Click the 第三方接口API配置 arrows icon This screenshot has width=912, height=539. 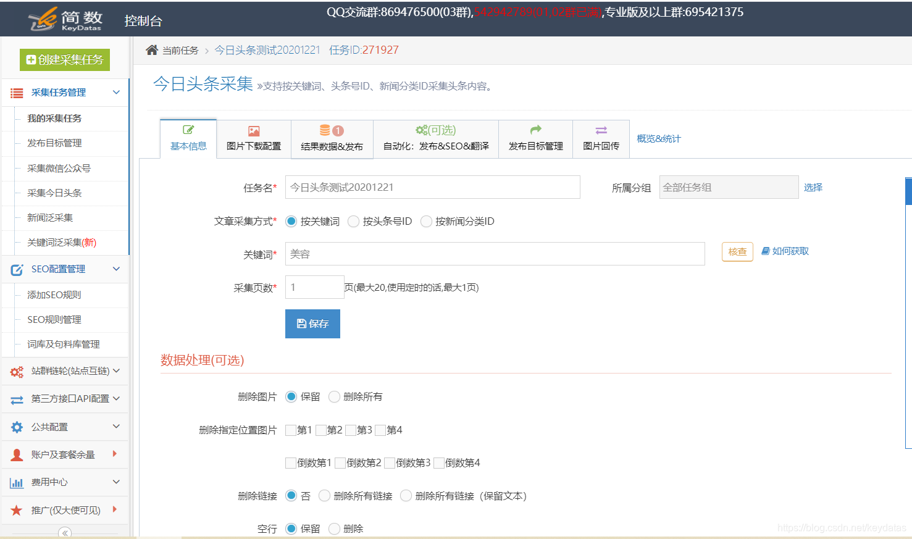pyautogui.click(x=17, y=399)
